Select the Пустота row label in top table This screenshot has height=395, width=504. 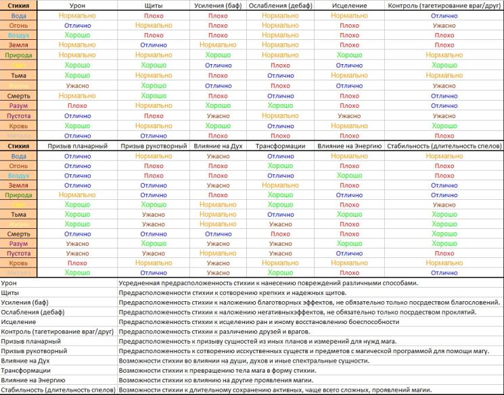pos(18,116)
